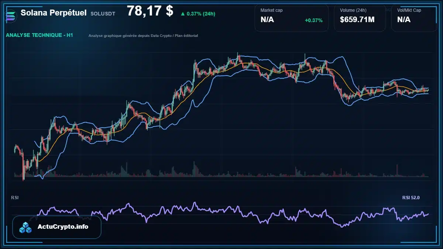Click the Solana Perpétuel title

54,13
